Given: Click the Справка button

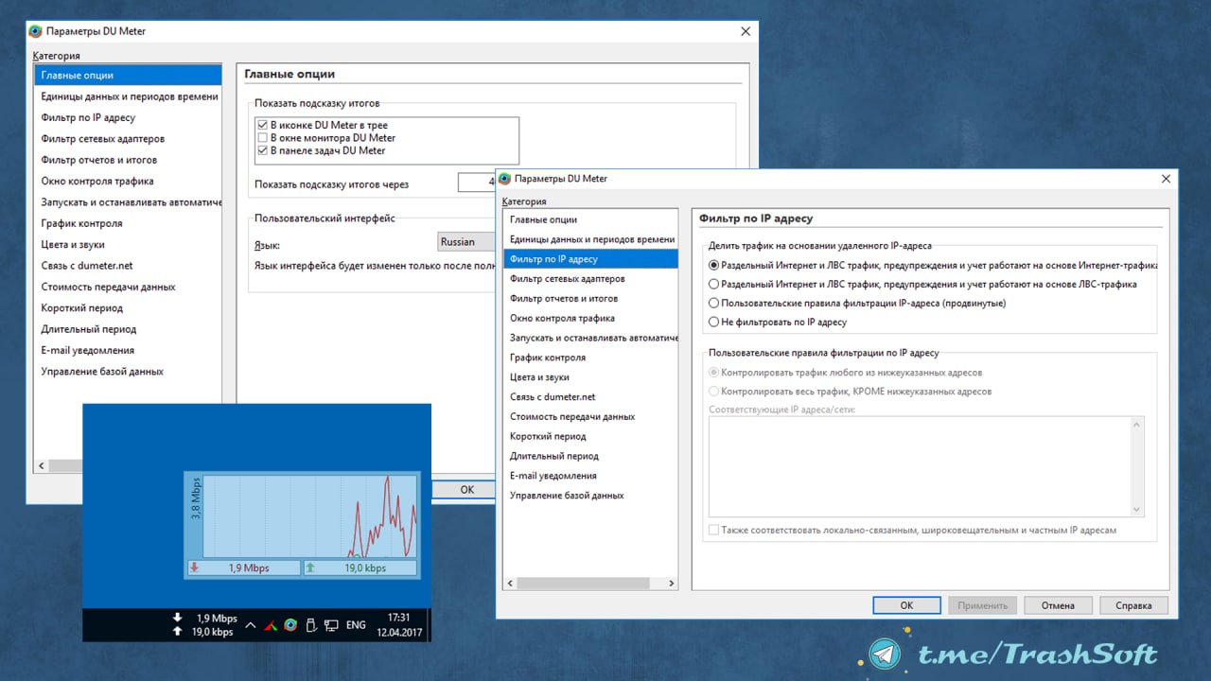Looking at the screenshot, I should click(x=1133, y=605).
